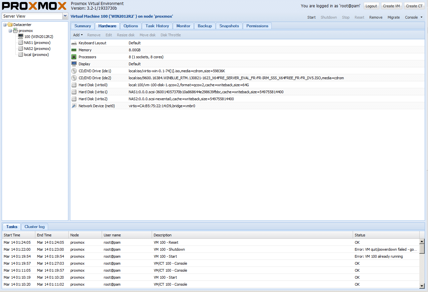Click 'virtio=CA:B5:75:22:14:D9,bridge=vmbr0' value
428x292 pixels.
(162, 106)
